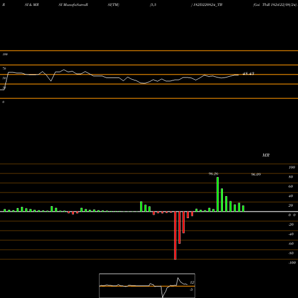Viewport: 298px width, 298px height.
Task: Click the 'MR' panel title
Action: (x=266, y=155)
